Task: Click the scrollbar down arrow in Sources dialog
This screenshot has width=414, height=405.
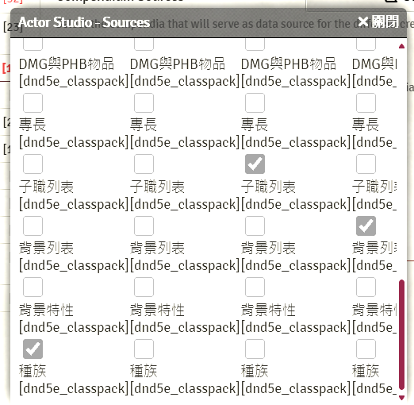Action: pos(401,397)
